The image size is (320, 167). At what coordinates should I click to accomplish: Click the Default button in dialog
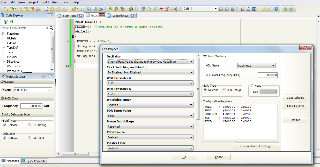(x=295, y=120)
